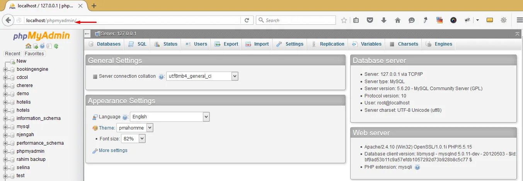Expand the performance_schema database node
This screenshot has height=181, width=523.
pos(5,143)
